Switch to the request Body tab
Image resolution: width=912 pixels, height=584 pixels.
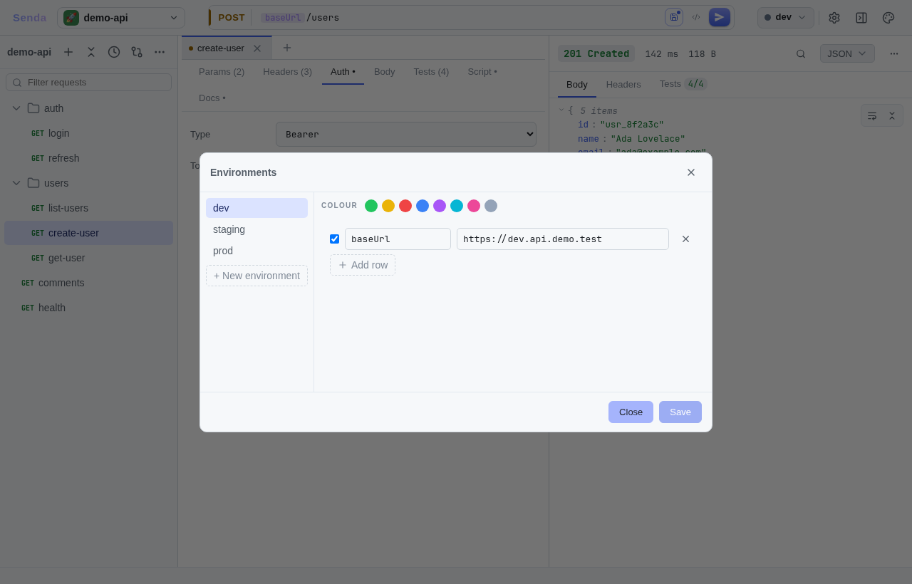click(x=385, y=71)
